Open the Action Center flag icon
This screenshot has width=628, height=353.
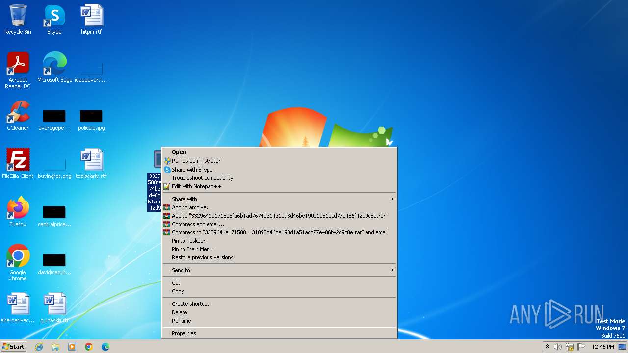[x=582, y=347]
